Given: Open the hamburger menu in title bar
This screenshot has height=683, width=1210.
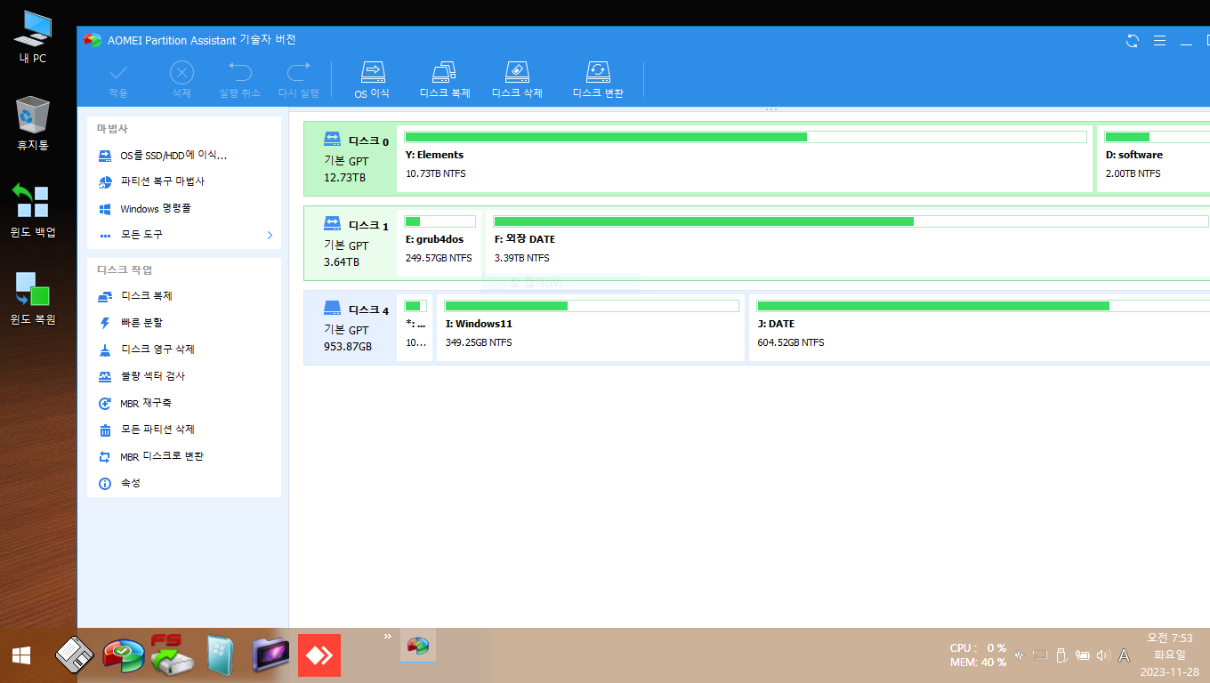Looking at the screenshot, I should 1159,41.
